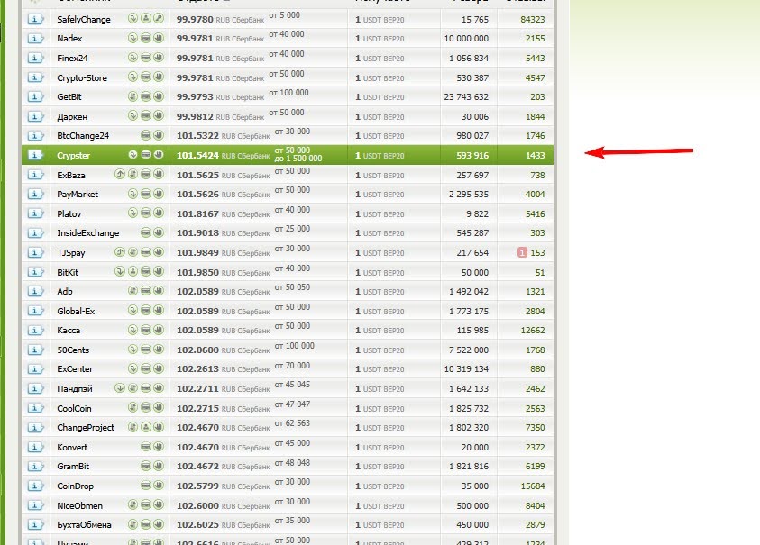Open the Platov exchanger link
This screenshot has width=760, height=545.
[x=69, y=213]
